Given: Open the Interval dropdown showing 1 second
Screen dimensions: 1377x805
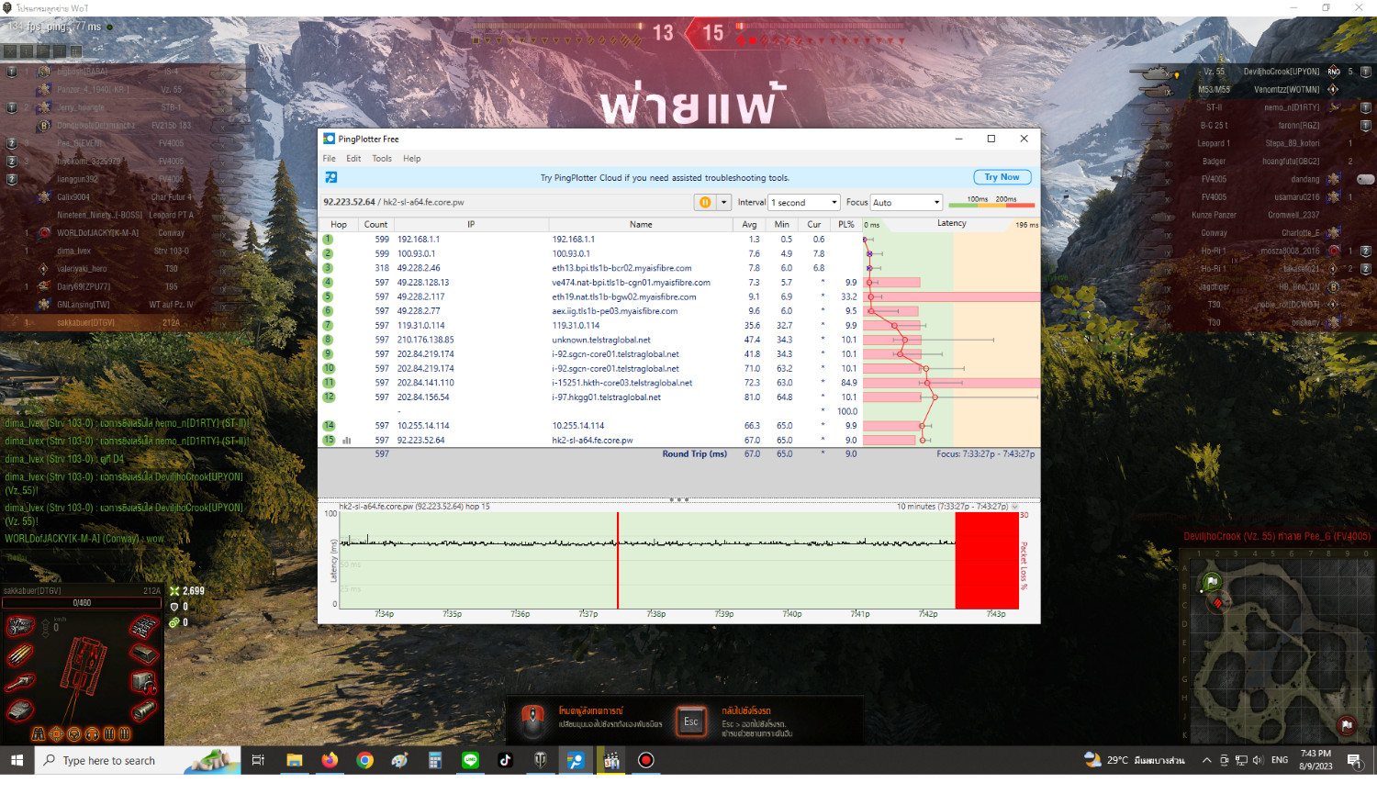Looking at the screenshot, I should point(804,202).
